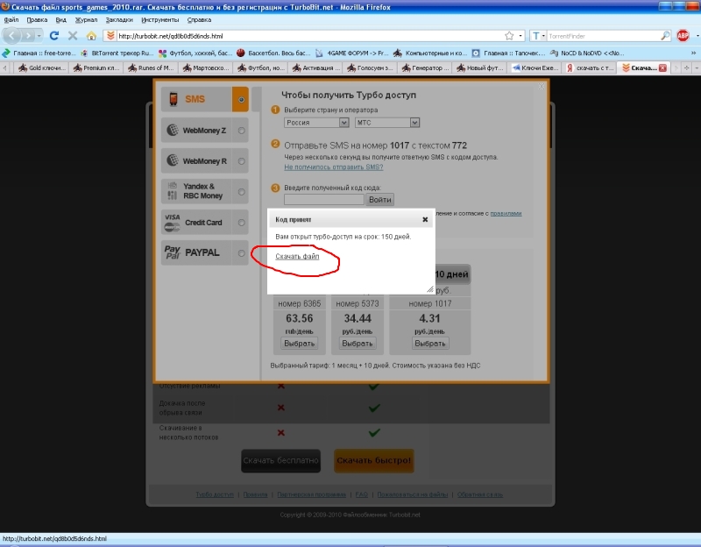Open the country dropdown showing Россия
Image resolution: width=701 pixels, height=547 pixels.
point(316,123)
